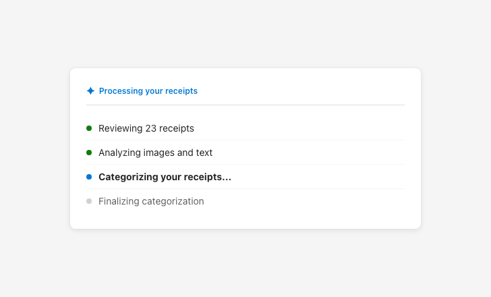491x297 pixels.
Task: Select the "Reviewing 23 receipts" step
Action: point(146,128)
